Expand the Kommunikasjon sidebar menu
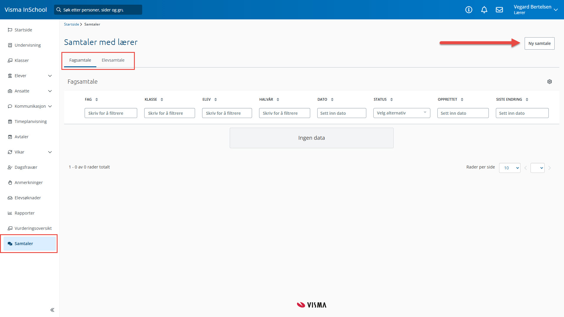Image resolution: width=564 pixels, height=317 pixels. click(x=50, y=106)
